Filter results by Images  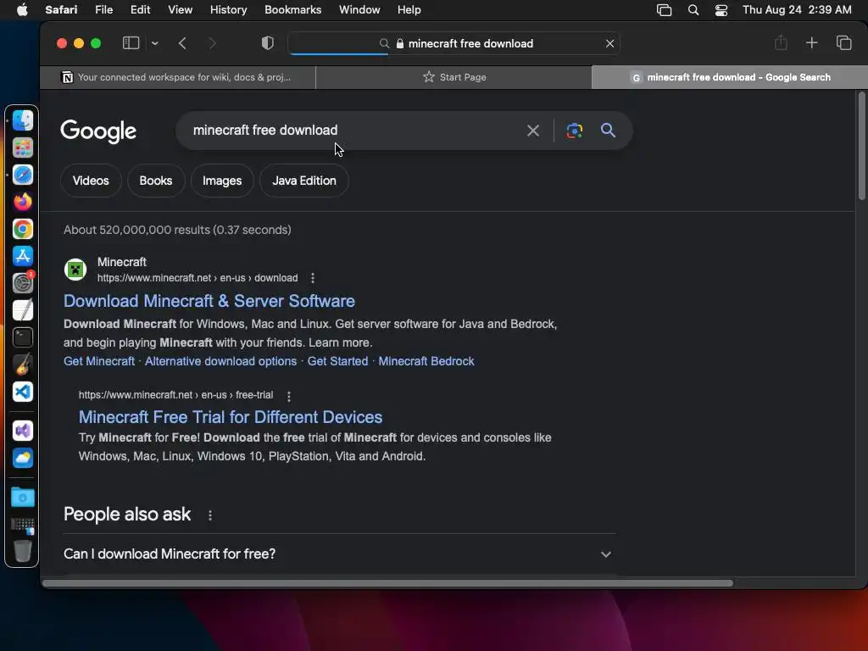(x=222, y=181)
